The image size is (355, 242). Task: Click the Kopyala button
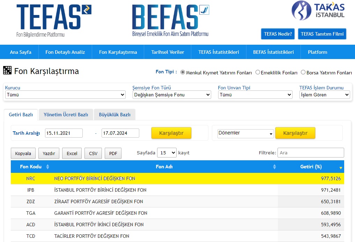coord(23,153)
